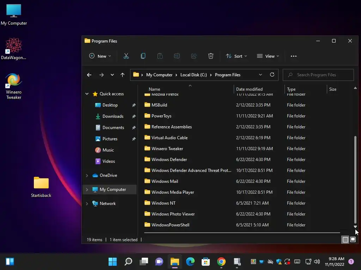Open recent locations dropdown chevron
This screenshot has width=361, height=270.
click(x=112, y=75)
